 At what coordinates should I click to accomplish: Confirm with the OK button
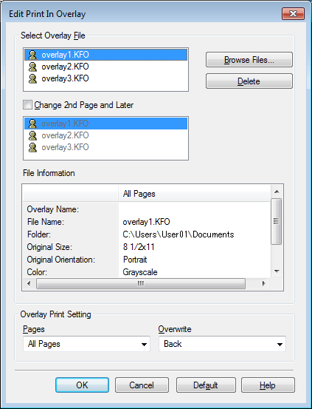[82, 385]
